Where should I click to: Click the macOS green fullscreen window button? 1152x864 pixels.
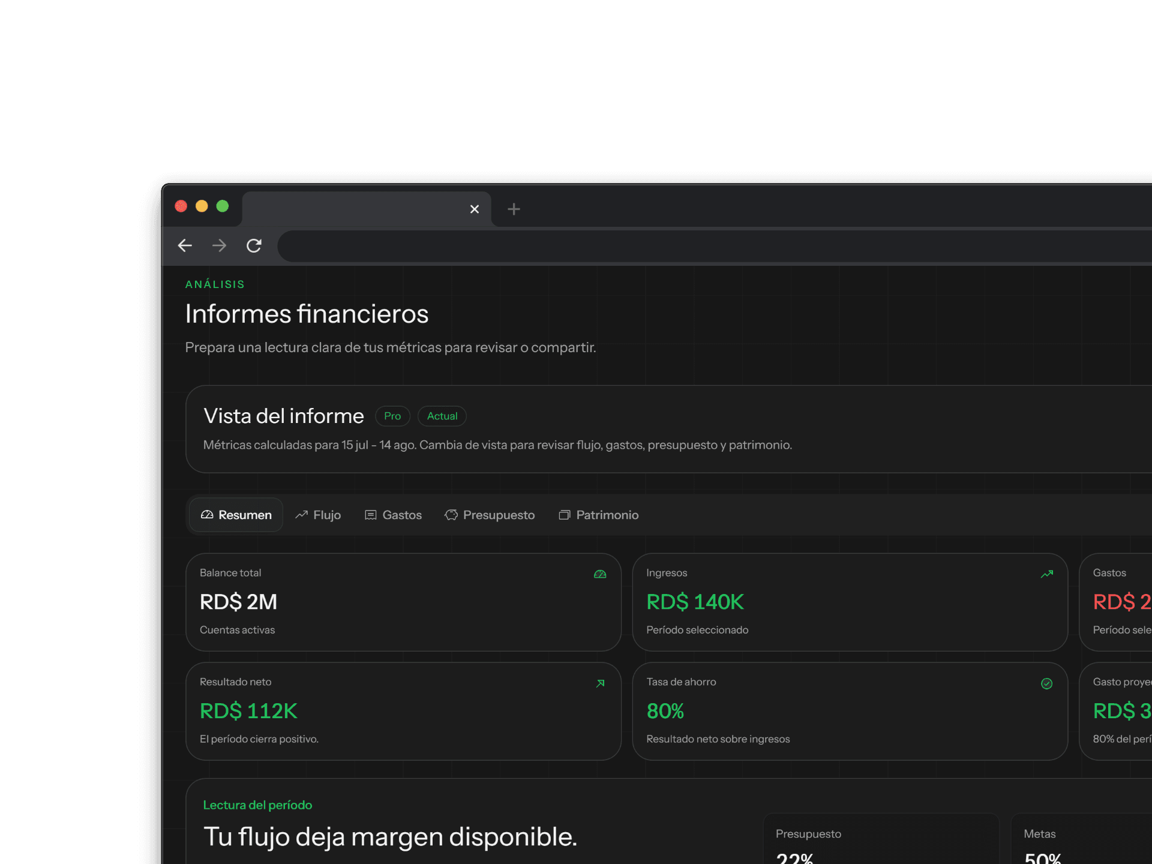223,206
